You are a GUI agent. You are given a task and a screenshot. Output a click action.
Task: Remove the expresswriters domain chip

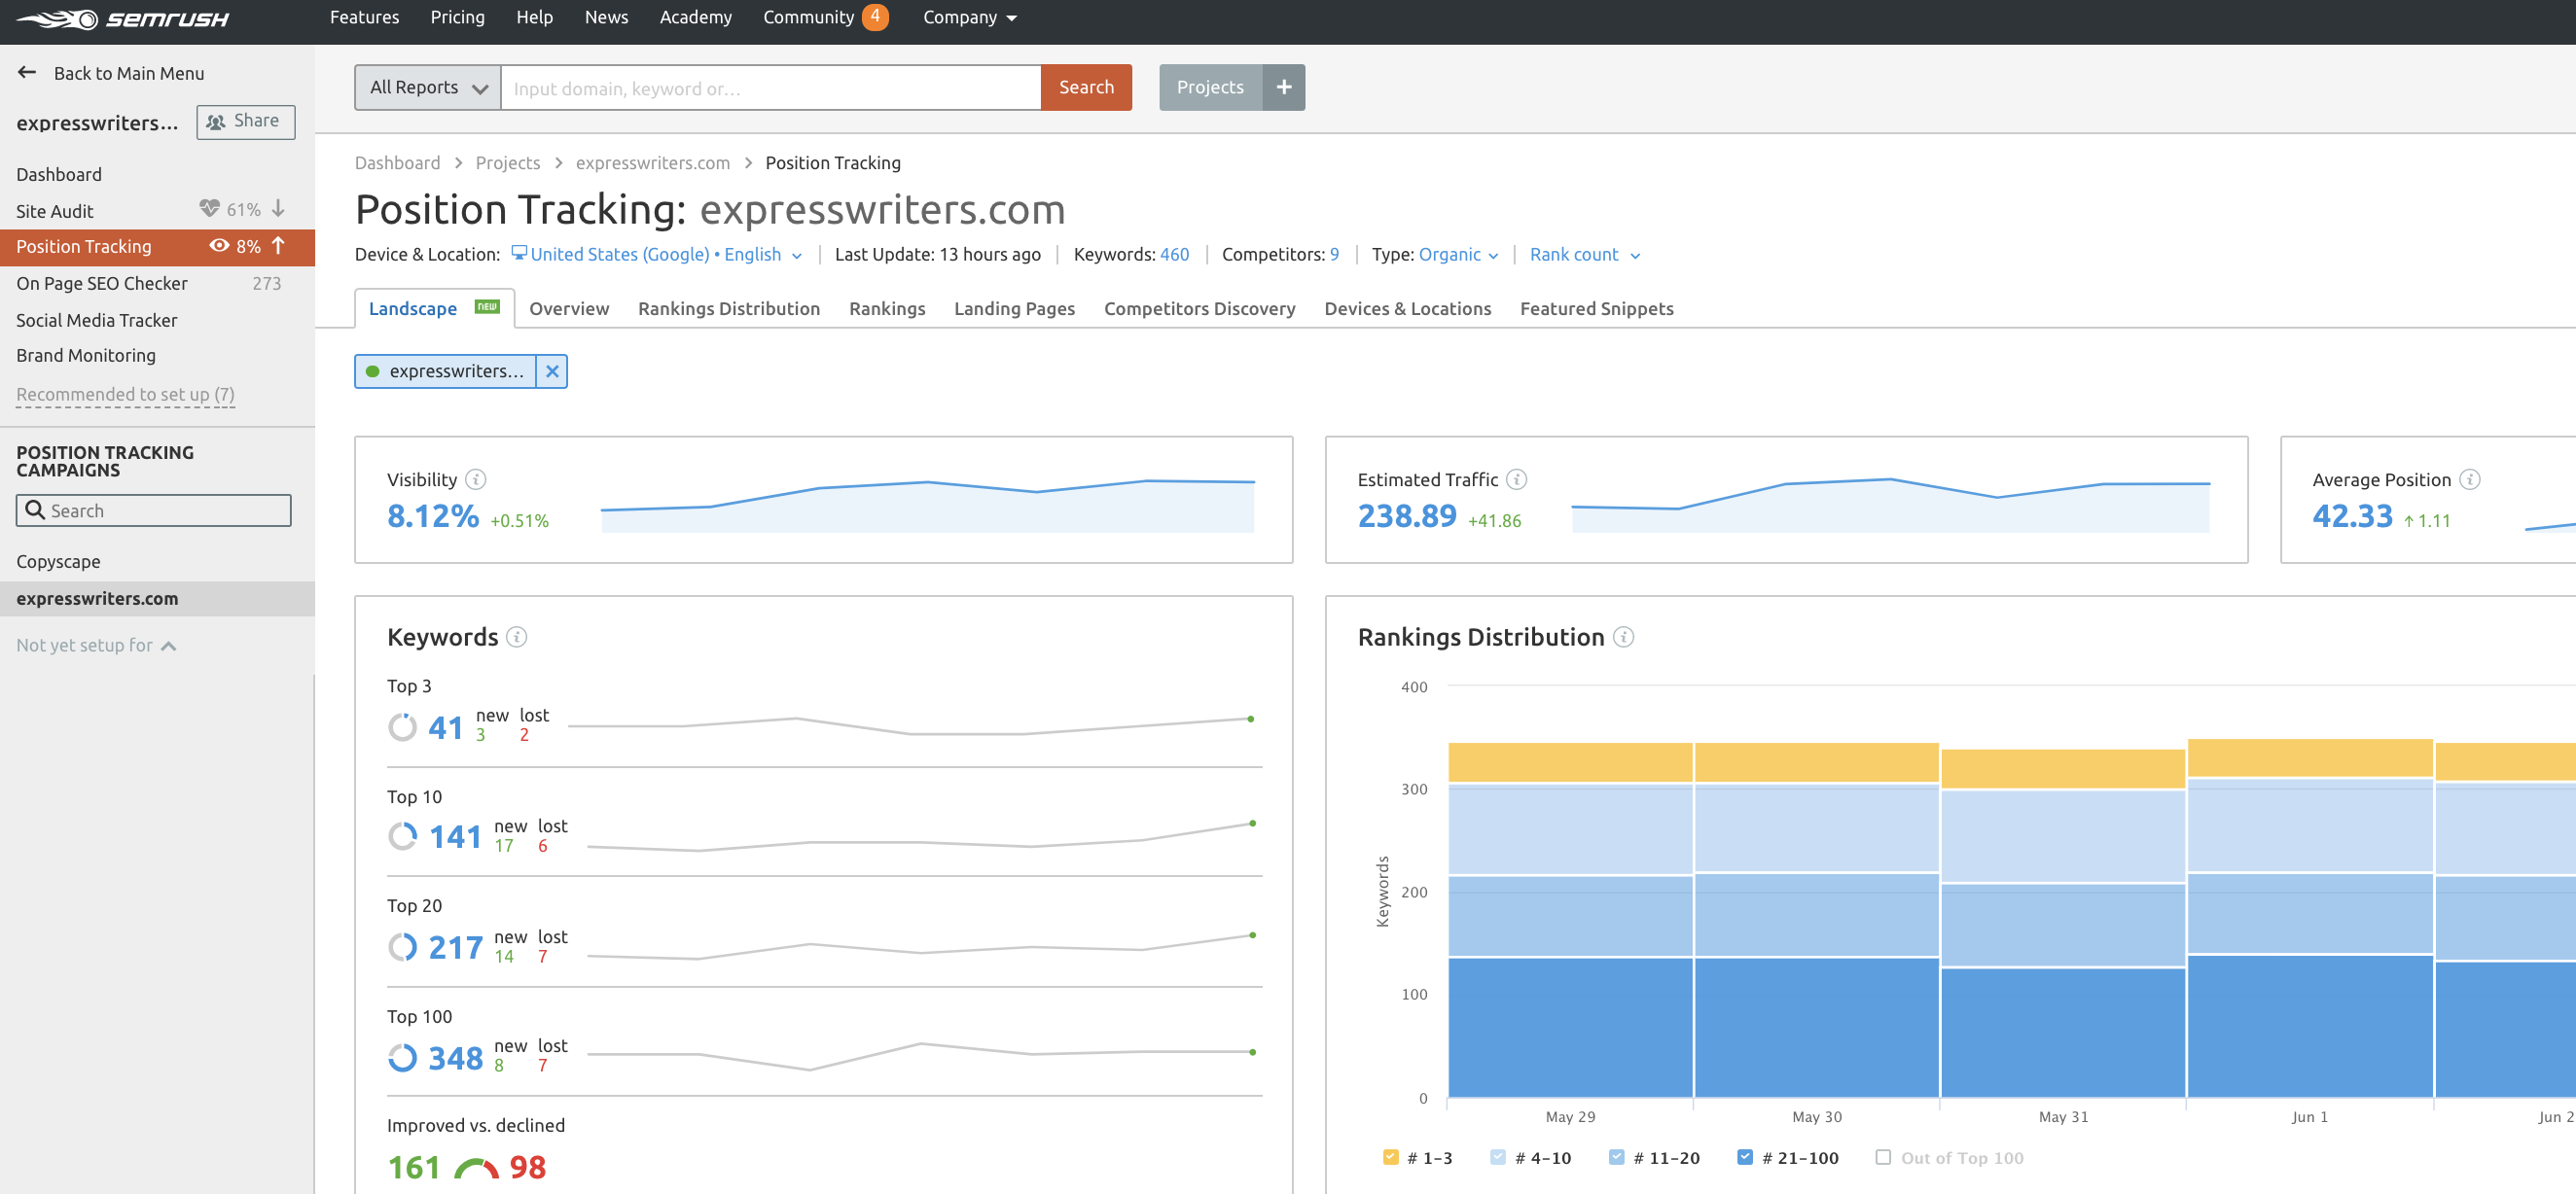[x=552, y=371]
